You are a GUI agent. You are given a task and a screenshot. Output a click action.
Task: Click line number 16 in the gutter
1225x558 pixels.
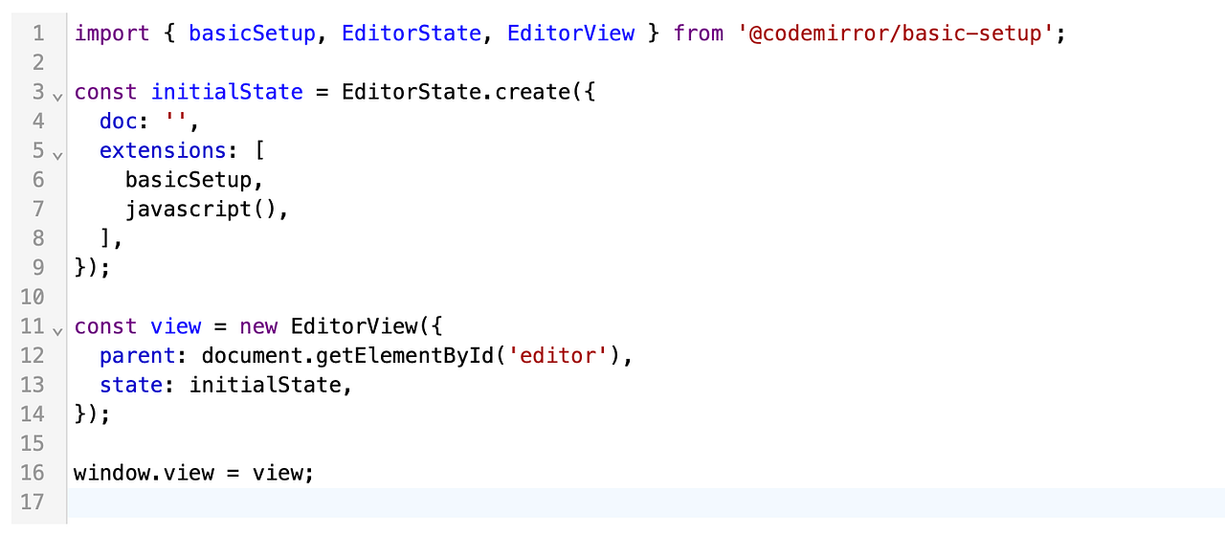coord(33,473)
